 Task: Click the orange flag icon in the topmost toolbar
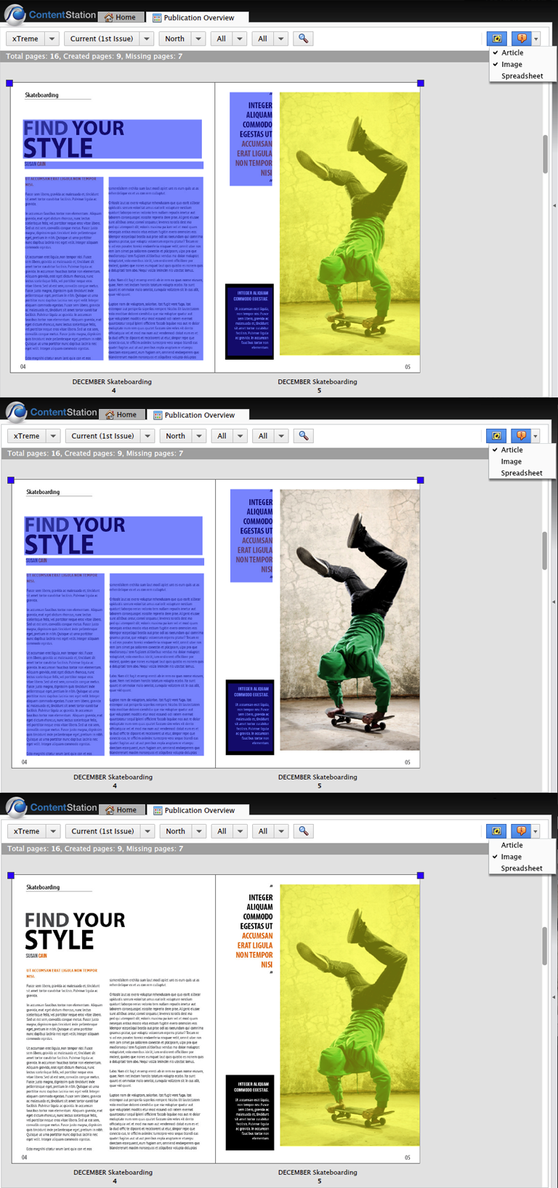521,39
